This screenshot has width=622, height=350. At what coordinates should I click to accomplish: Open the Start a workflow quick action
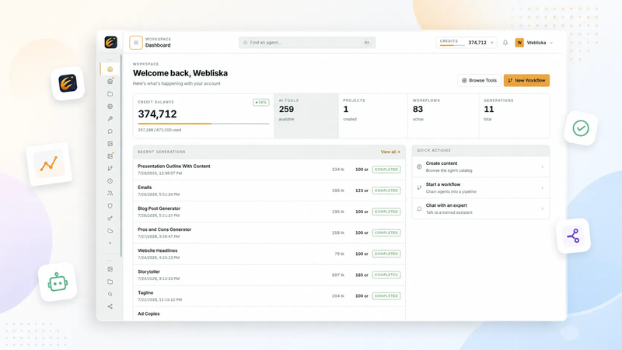(x=480, y=187)
